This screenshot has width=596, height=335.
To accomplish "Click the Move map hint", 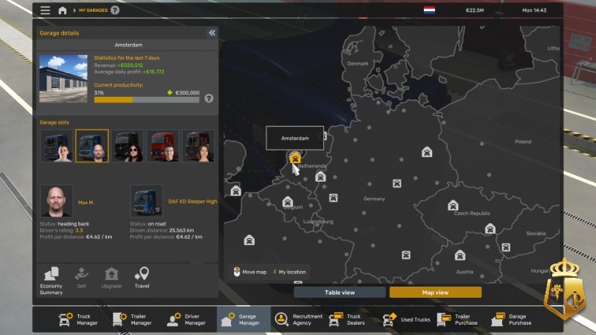I will click(x=250, y=272).
